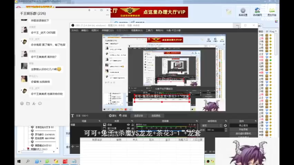Click the 访问官网 home icon
Viewport: 294px width, 165px height.
click(x=257, y=12)
